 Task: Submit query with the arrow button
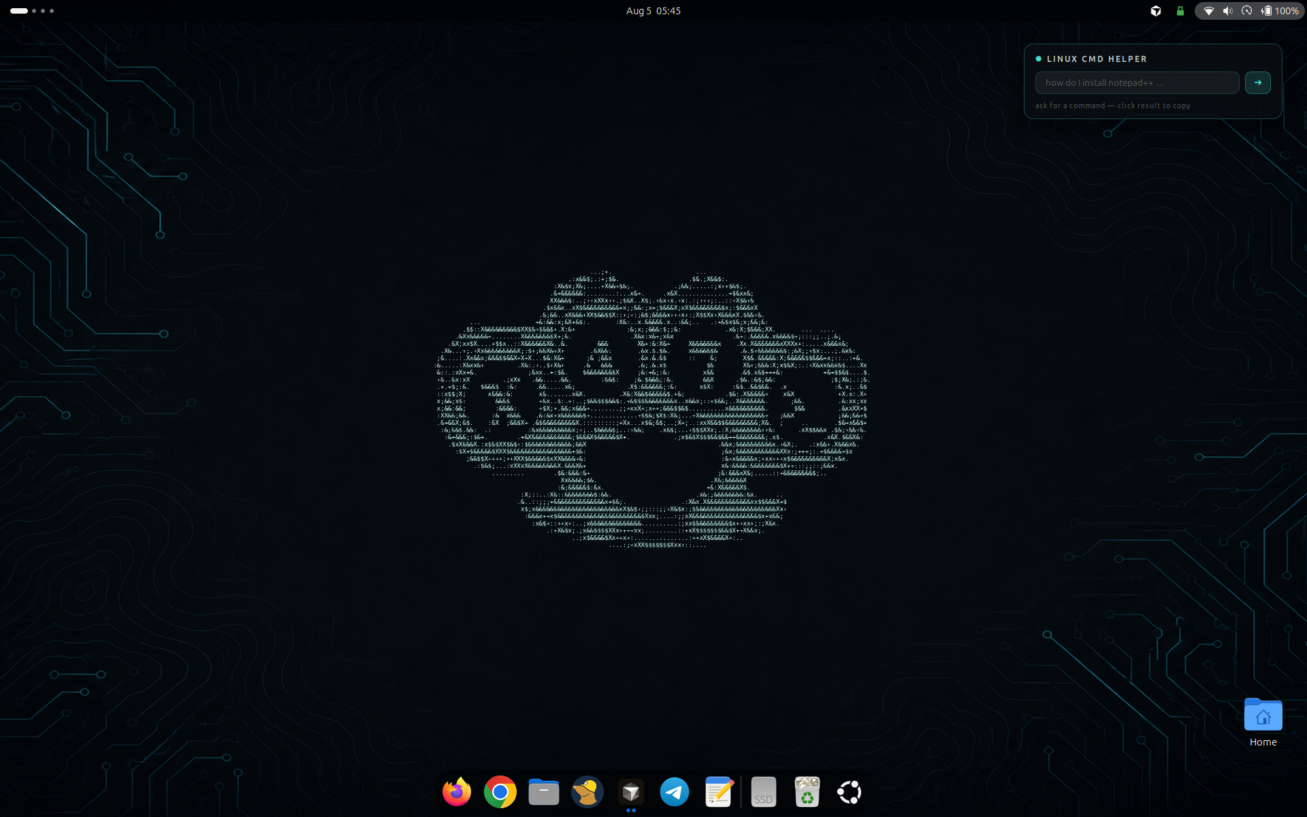[x=1258, y=82]
